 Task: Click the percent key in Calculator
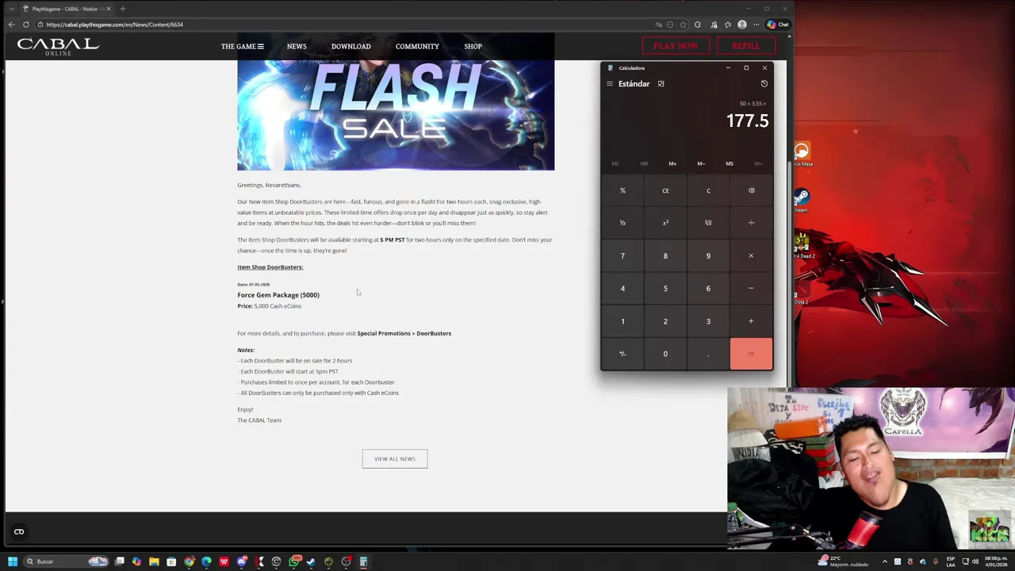pyautogui.click(x=622, y=190)
